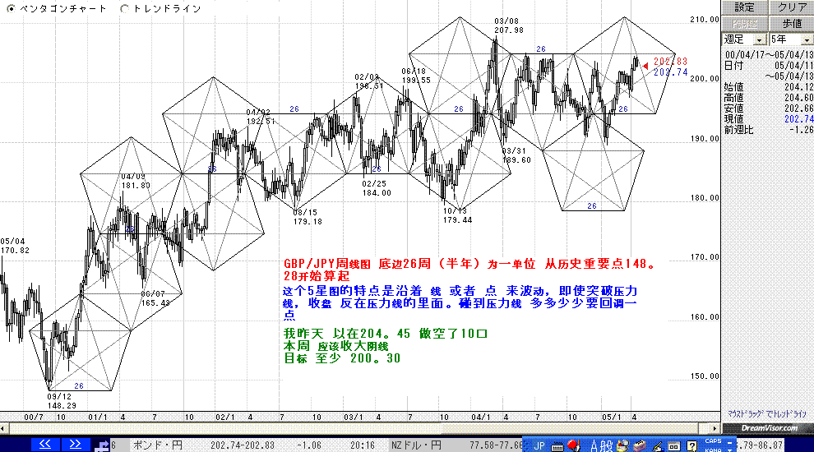This screenshot has height=452, width=814.
Task: Click the rewind double-left arrow button
Action: (x=45, y=445)
